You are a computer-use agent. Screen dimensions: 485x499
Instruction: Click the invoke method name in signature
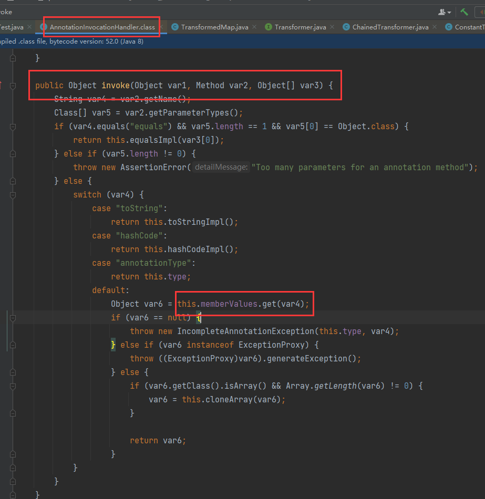pyautogui.click(x=116, y=86)
